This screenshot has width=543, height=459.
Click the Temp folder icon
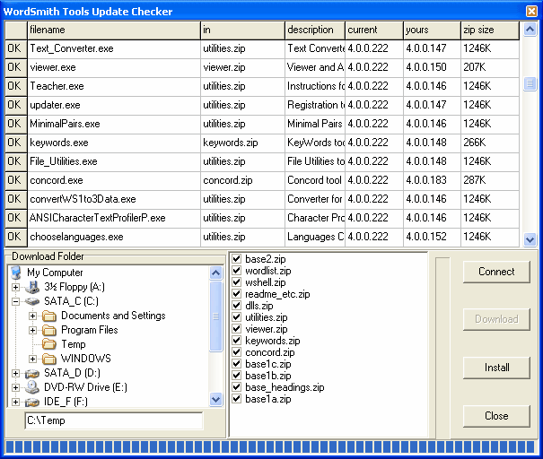49,344
